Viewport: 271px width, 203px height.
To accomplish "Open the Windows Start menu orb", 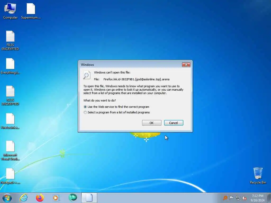I will click(x=7, y=198).
